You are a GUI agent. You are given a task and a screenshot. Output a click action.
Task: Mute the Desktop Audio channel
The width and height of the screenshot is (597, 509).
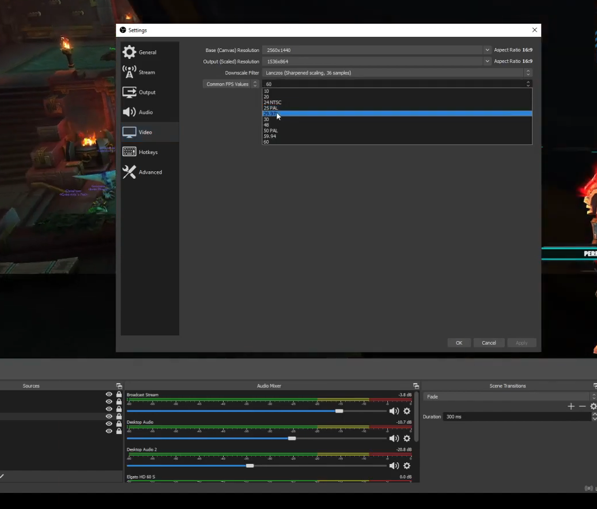coord(394,438)
